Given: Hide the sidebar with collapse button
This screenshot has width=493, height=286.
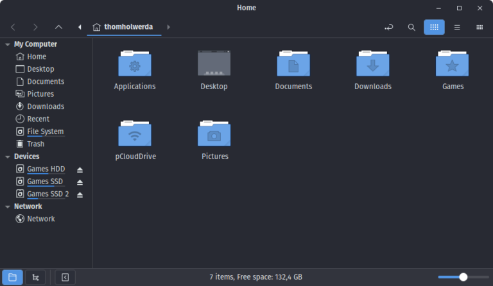Looking at the screenshot, I should point(65,277).
